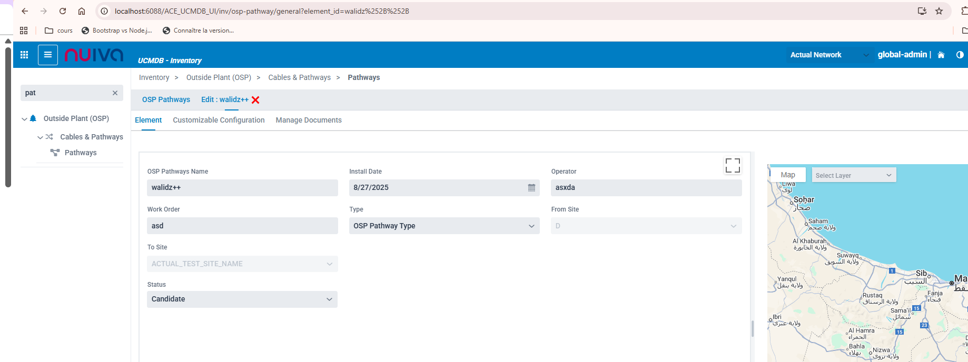The height and width of the screenshot is (362, 968).
Task: Switch to Customizable Configuration tab
Action: pyautogui.click(x=219, y=120)
